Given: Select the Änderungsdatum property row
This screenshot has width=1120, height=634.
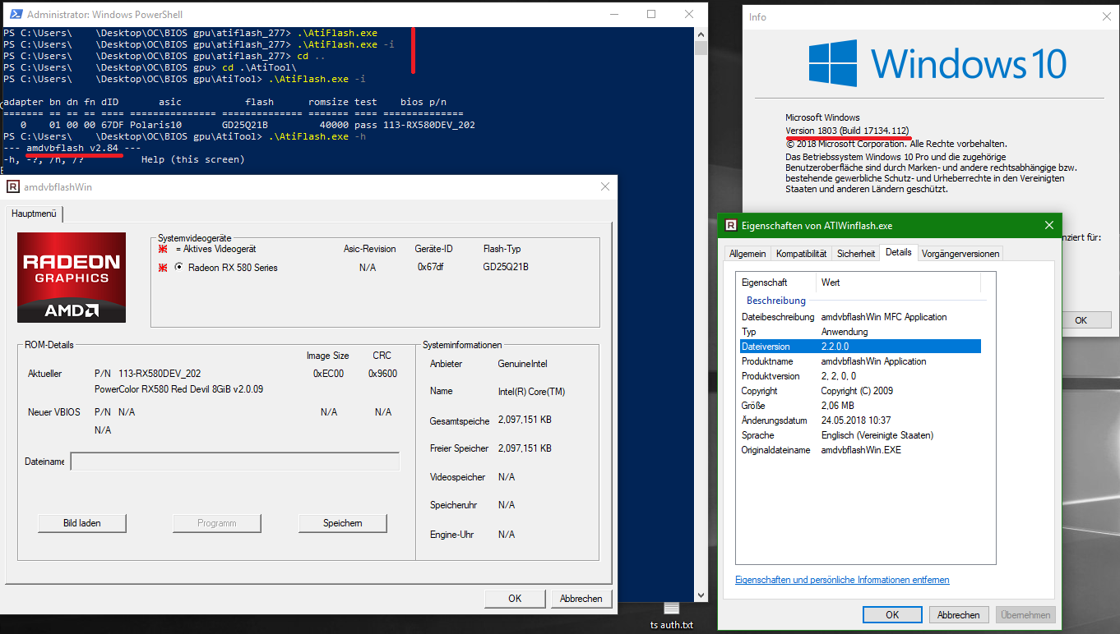Looking at the screenshot, I should point(860,420).
